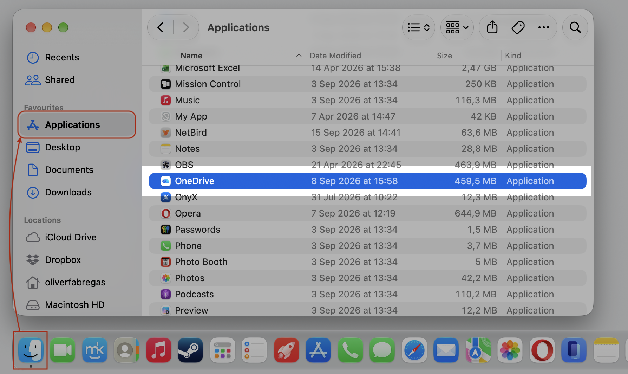Select the Photos app icon in list
This screenshot has width=628, height=374.
[166, 278]
